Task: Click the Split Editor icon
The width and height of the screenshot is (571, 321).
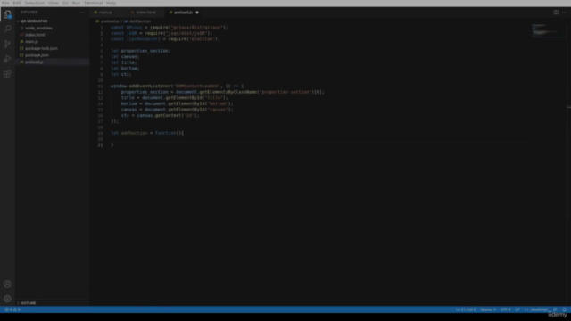Action: pyautogui.click(x=556, y=12)
